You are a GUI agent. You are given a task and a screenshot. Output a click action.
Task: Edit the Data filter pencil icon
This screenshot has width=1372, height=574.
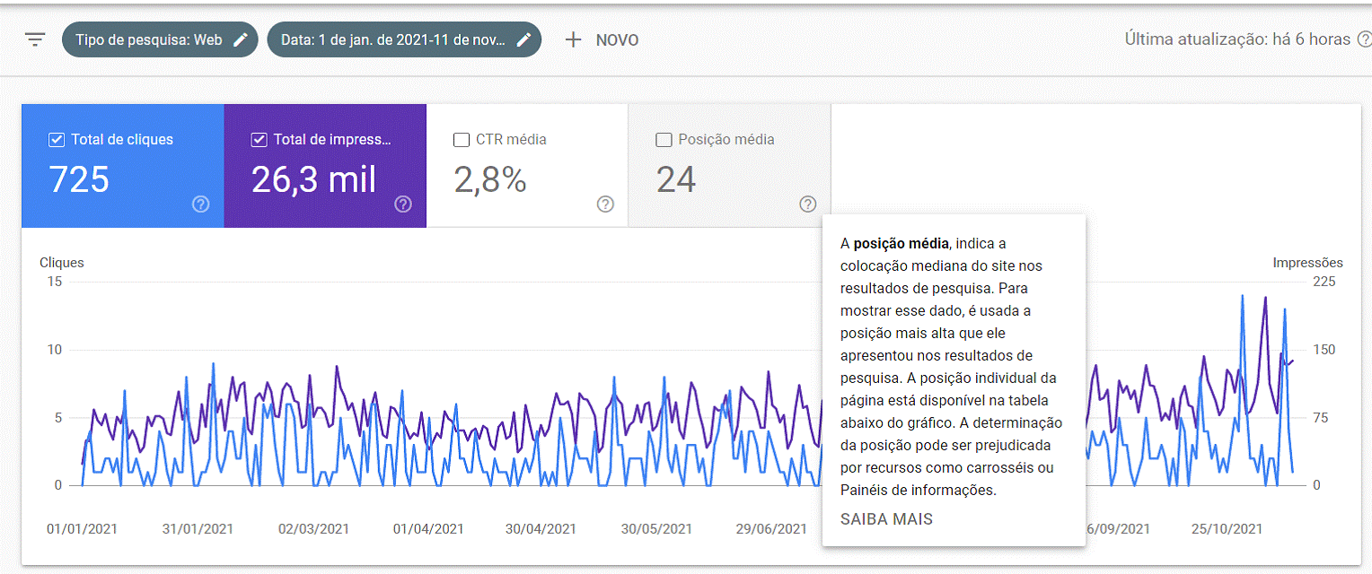coord(523,39)
